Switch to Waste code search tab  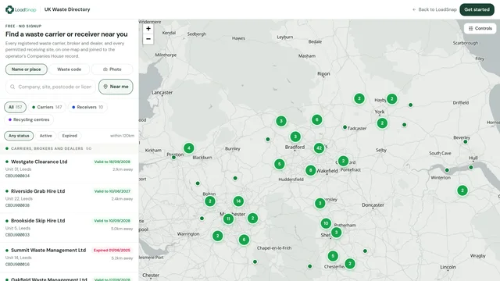pyautogui.click(x=70, y=69)
